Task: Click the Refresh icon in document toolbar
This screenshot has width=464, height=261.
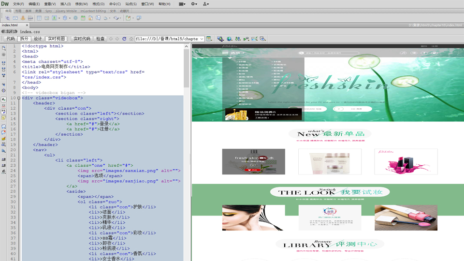Action: 124,39
